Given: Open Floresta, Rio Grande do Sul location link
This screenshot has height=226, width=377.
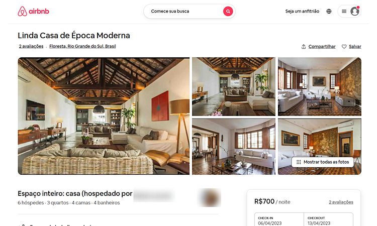Looking at the screenshot, I should (x=82, y=46).
